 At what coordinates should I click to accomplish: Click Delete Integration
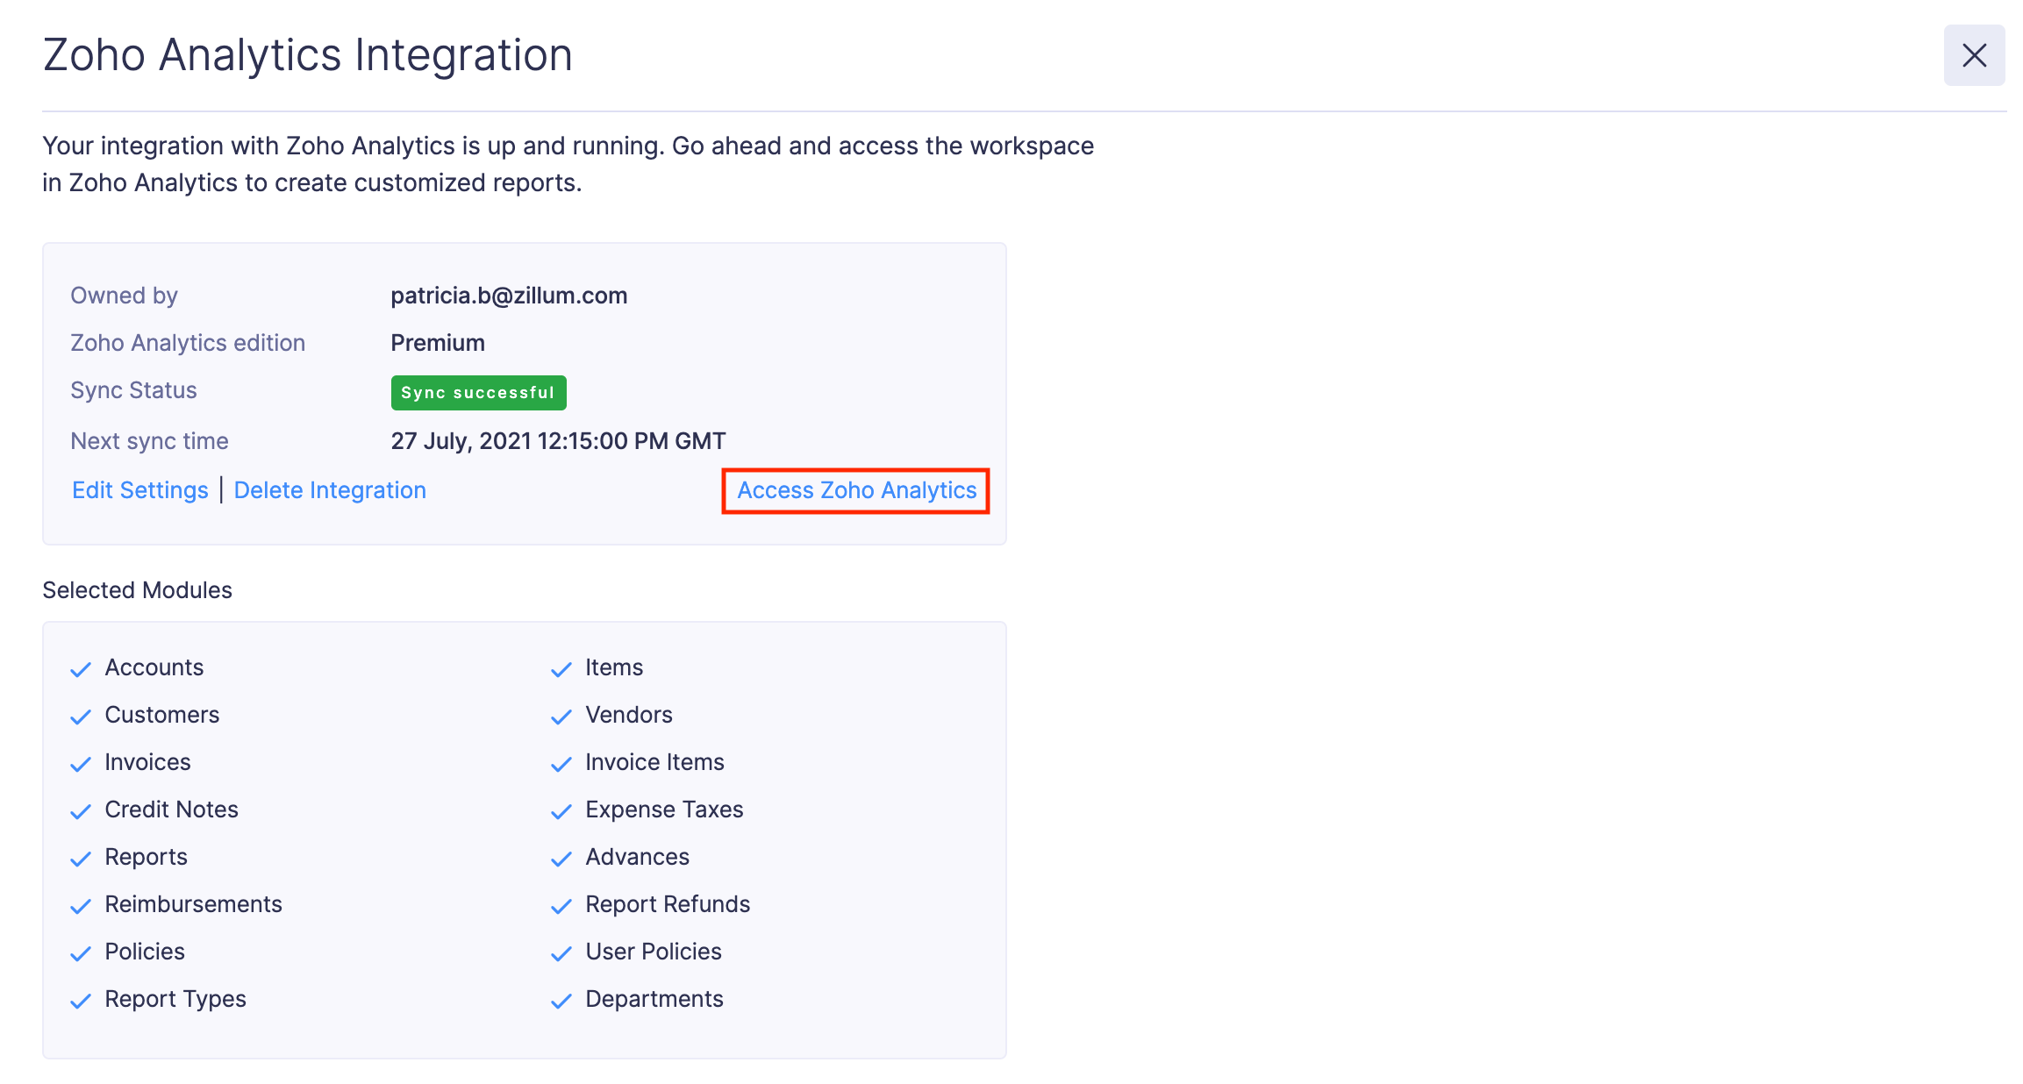click(x=331, y=489)
